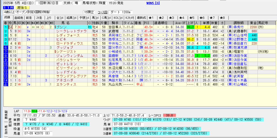
Task: Click the 越後S race name label
Action: [22, 8]
